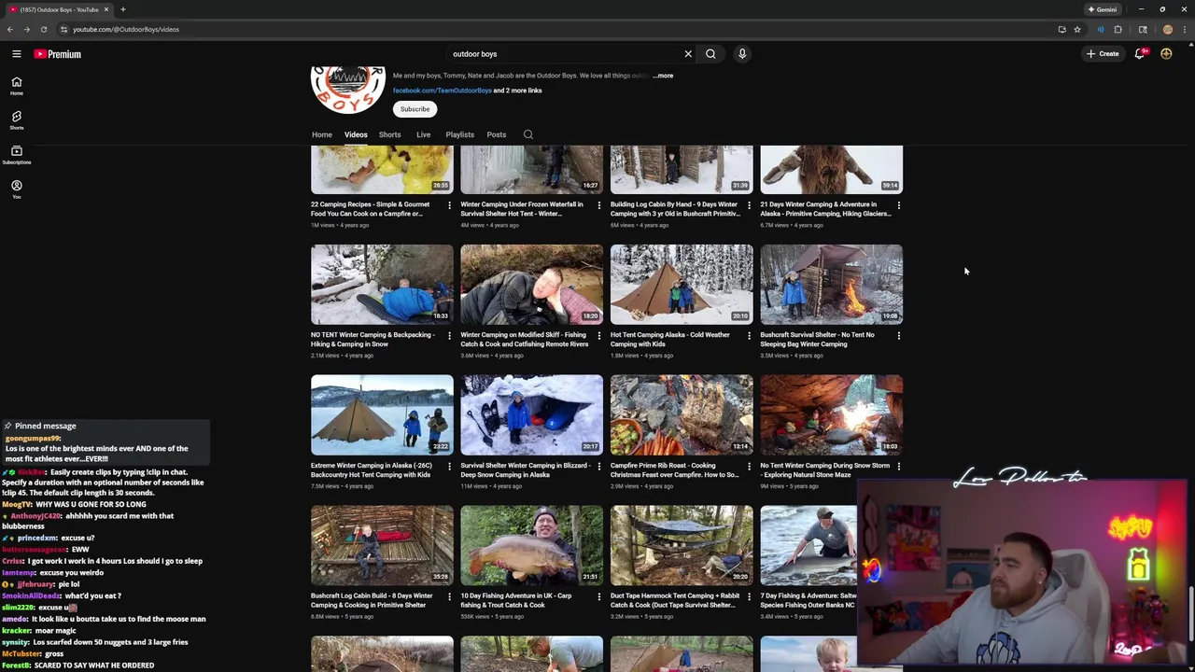This screenshot has width=1195, height=672.
Task: Open the You section in the sidebar
Action: [17, 189]
